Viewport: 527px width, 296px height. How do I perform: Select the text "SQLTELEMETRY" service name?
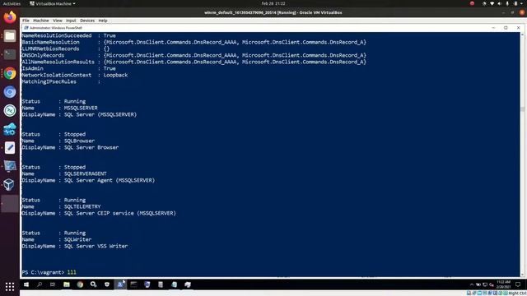82,206
